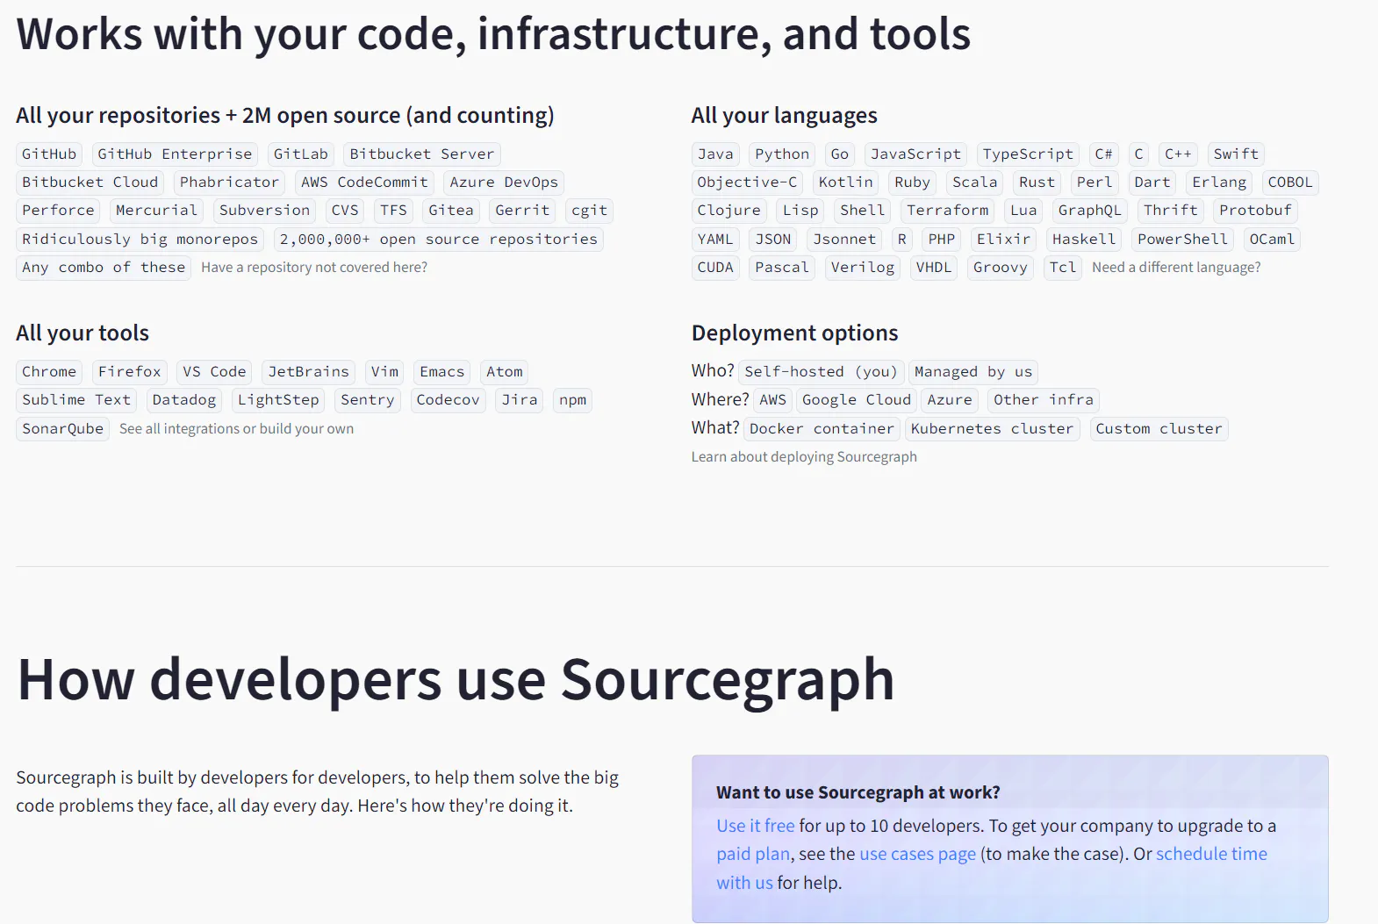The width and height of the screenshot is (1378, 924).
Task: Select the GitHub Enterprise tag
Action: click(x=175, y=154)
